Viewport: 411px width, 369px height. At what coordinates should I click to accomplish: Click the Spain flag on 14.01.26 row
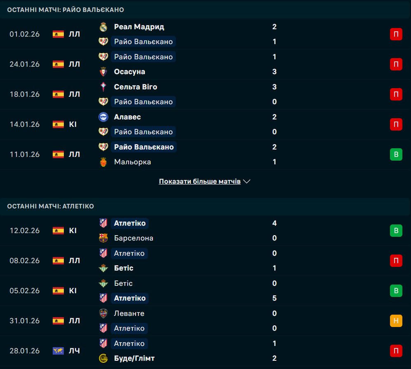coord(58,124)
